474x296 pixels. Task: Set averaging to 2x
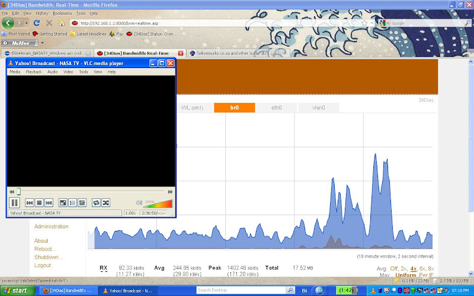[x=403, y=269]
